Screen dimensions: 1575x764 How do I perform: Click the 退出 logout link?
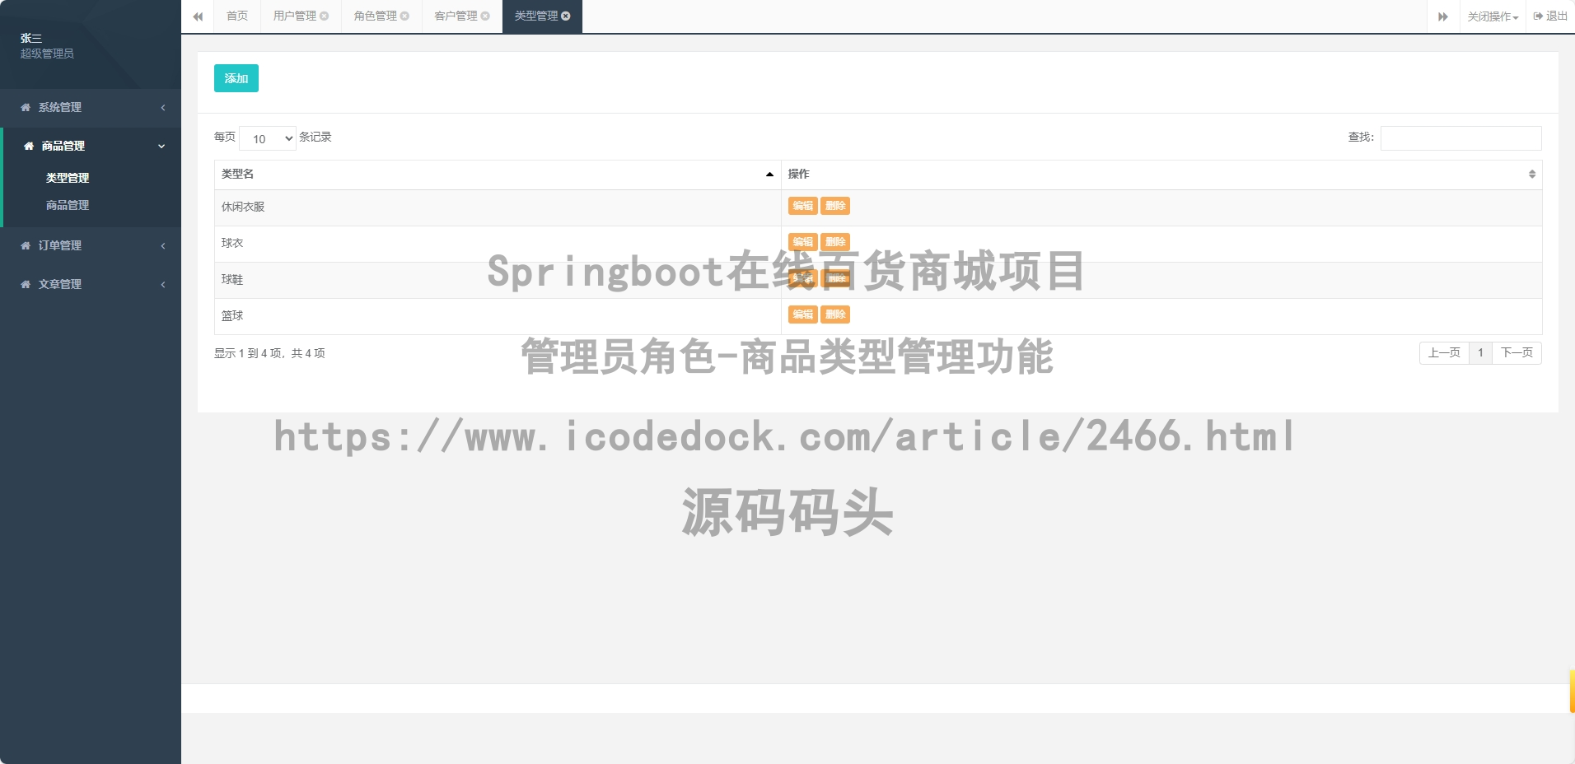point(1550,16)
